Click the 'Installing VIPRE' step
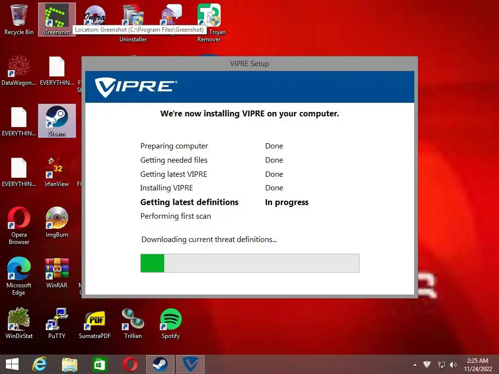499x374 pixels. coord(167,188)
